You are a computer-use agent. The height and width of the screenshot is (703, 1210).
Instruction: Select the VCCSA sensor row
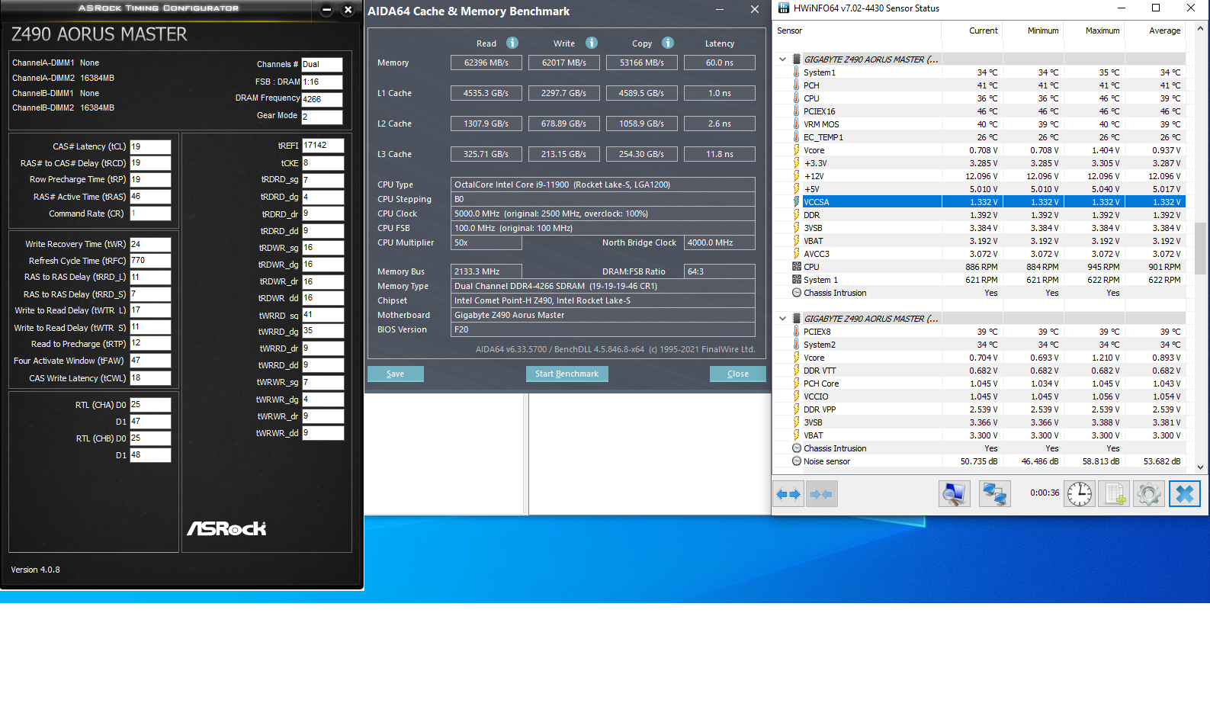coord(979,202)
